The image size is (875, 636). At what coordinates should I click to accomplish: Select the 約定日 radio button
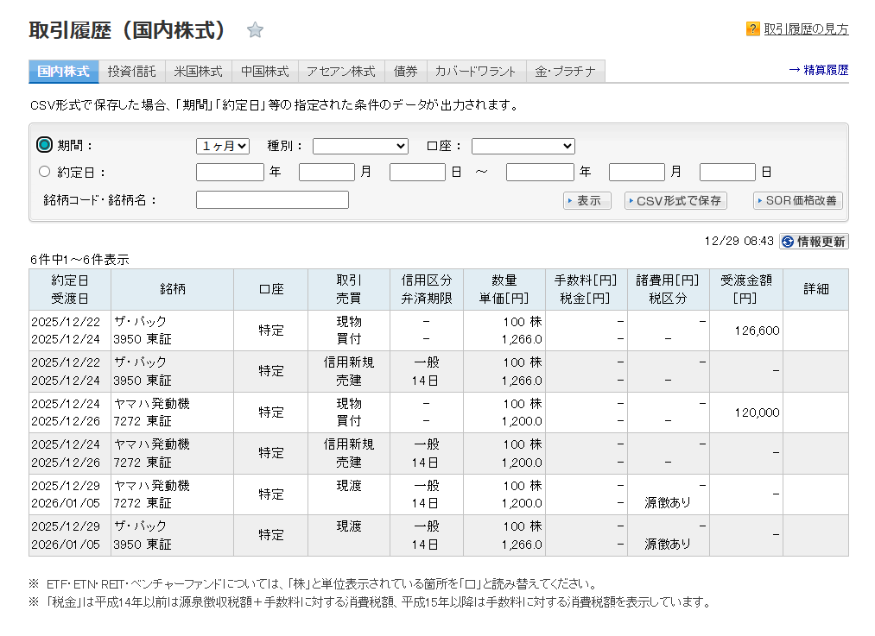click(x=45, y=172)
